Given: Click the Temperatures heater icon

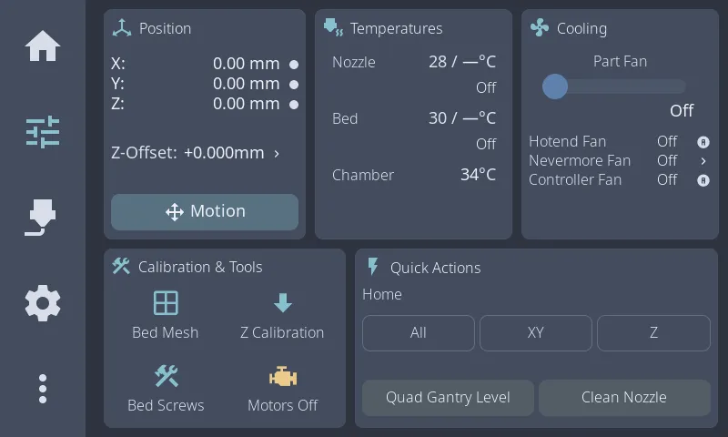Looking at the screenshot, I should pos(333,27).
